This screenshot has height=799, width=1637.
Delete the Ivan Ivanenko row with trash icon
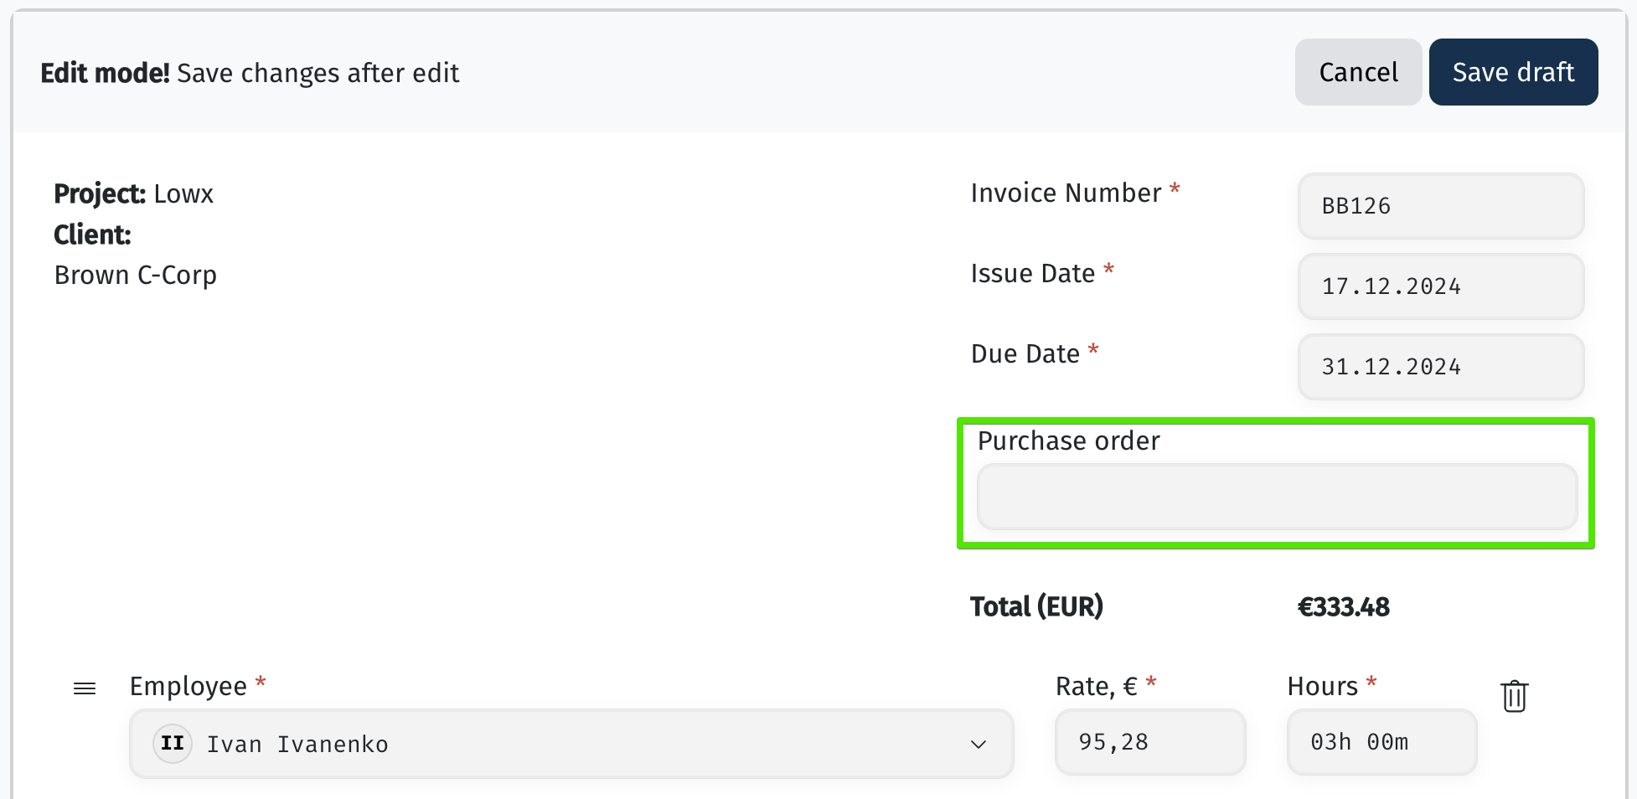click(x=1514, y=697)
